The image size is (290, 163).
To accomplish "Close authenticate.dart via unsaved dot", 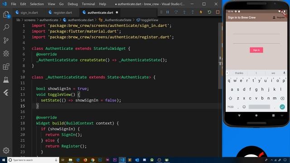I will click(x=117, y=13).
